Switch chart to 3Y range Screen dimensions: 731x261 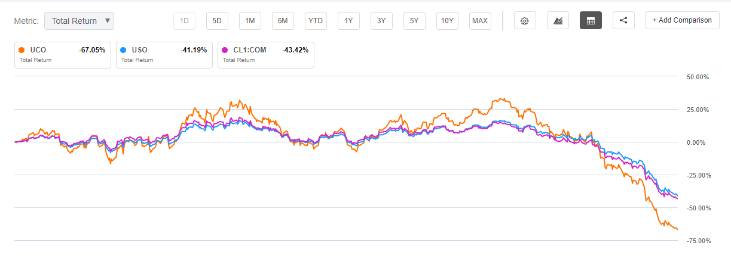pos(381,21)
